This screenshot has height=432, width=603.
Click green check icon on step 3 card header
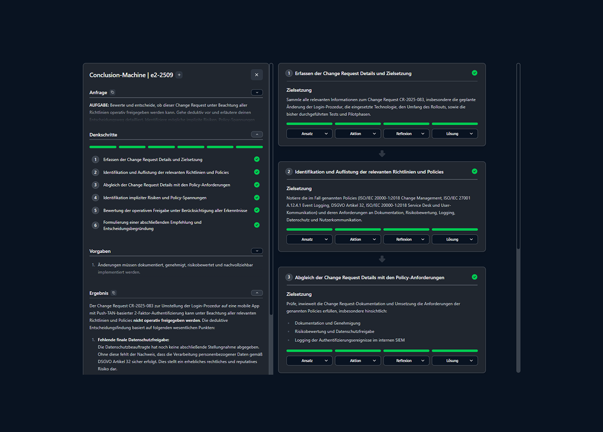tap(475, 277)
